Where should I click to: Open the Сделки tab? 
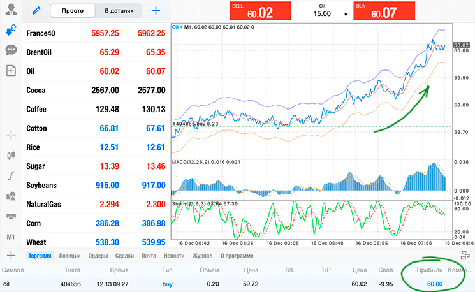(124, 256)
